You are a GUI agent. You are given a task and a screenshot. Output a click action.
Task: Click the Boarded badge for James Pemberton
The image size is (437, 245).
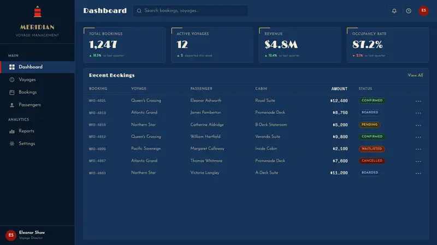coord(370,113)
